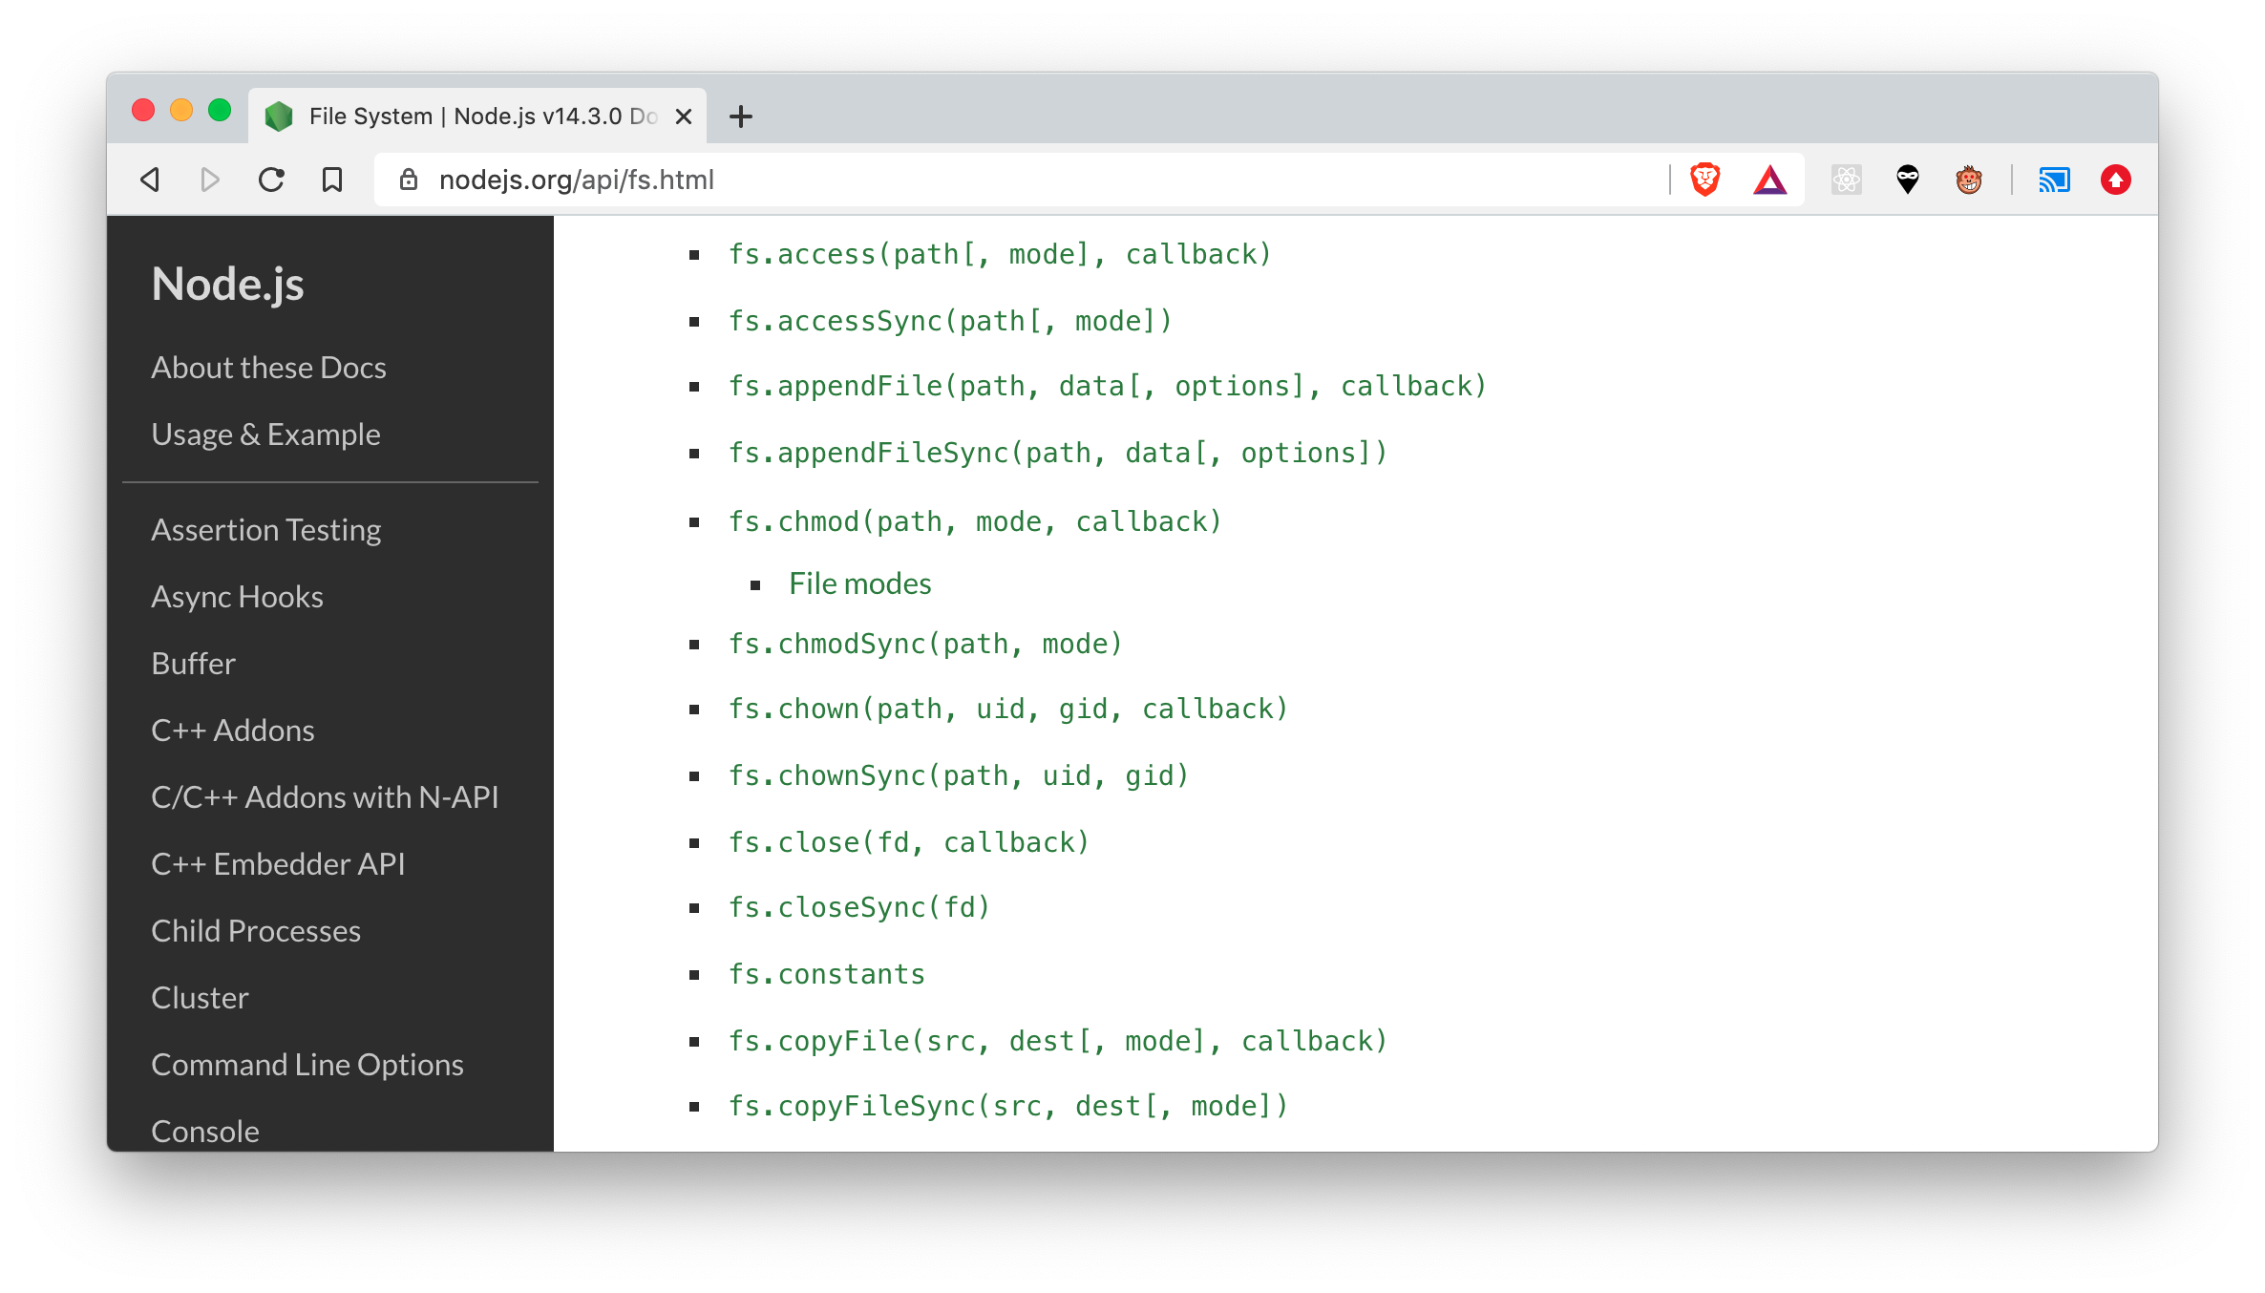Click the Raspberry Pi icon in toolbar

click(x=1968, y=179)
